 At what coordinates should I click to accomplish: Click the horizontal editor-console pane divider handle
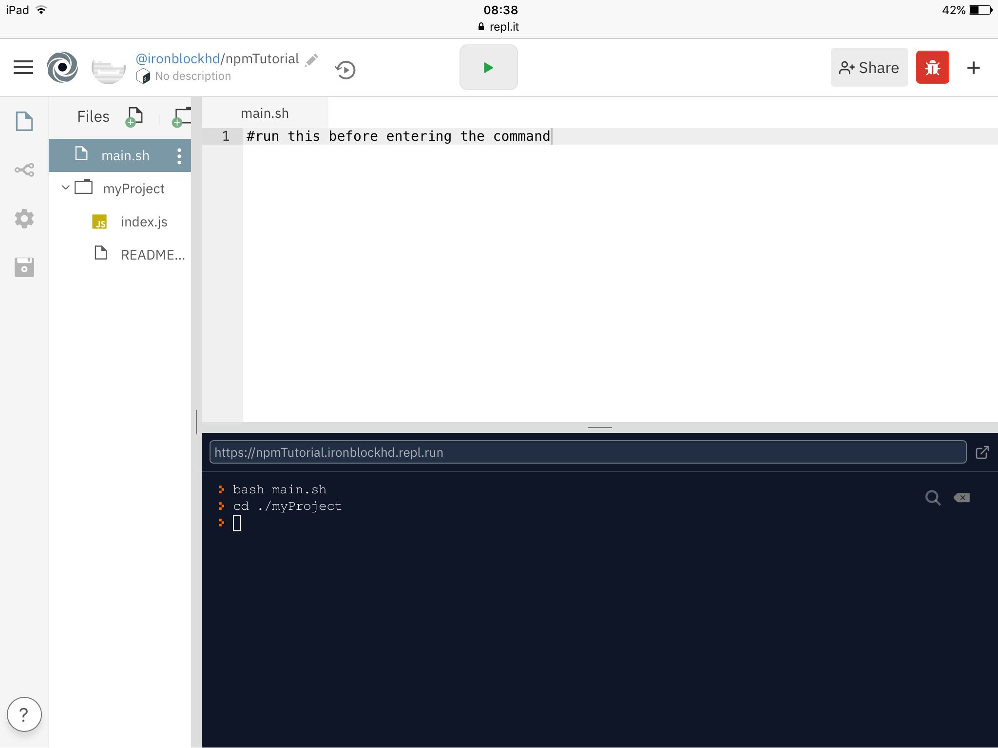coord(599,428)
